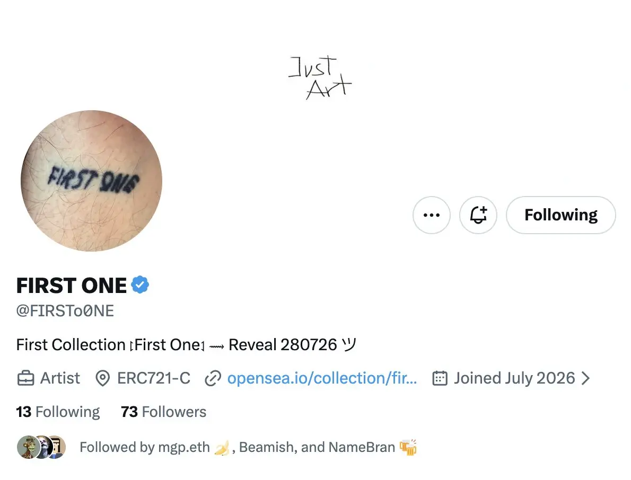
Task: Click the Artist professional category label
Action: click(x=60, y=378)
